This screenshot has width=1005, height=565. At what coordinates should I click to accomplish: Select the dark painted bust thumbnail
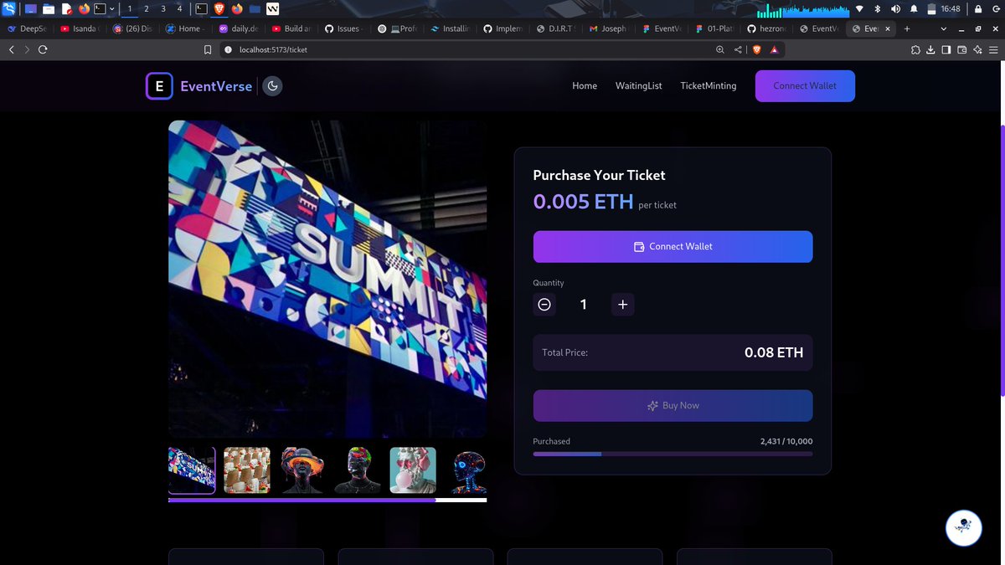[358, 470]
